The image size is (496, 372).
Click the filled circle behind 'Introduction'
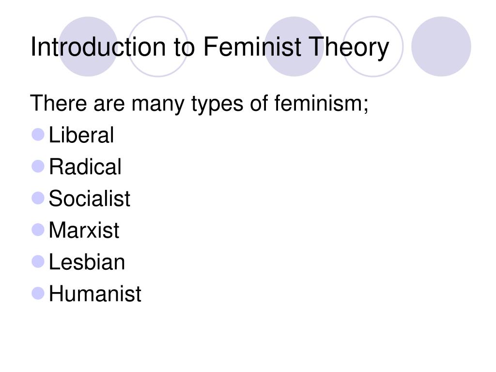[88, 46]
